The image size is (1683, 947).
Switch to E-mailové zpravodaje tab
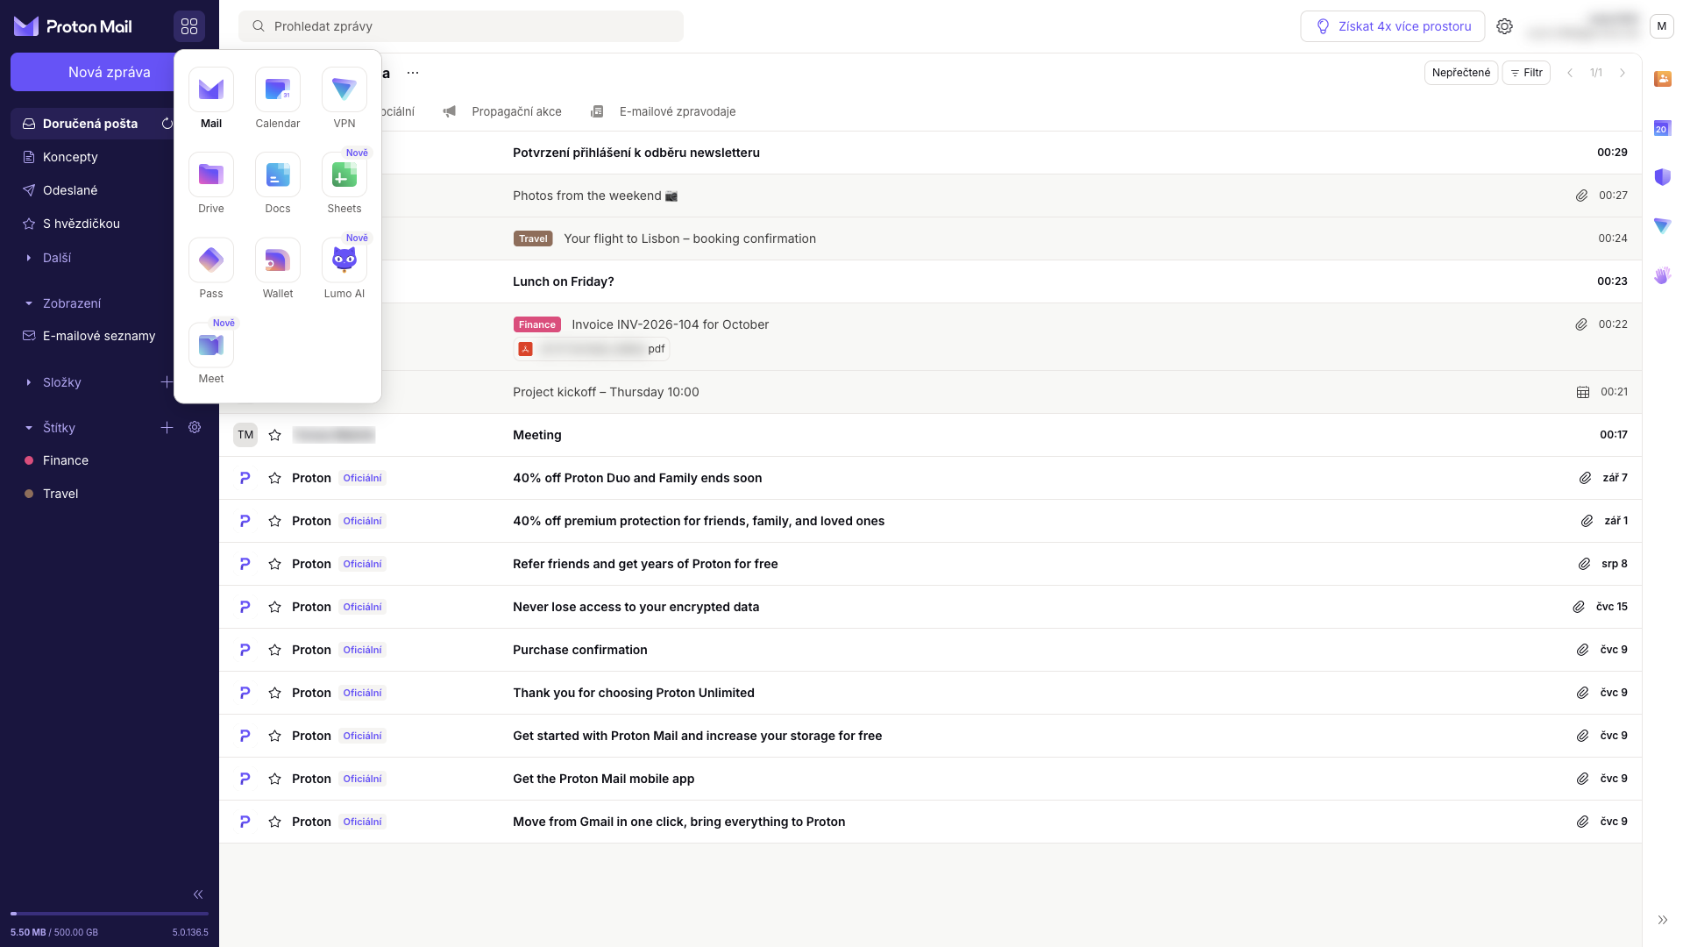point(664,111)
